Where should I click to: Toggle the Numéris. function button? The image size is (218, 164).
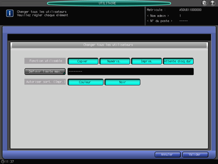pyautogui.click(x=115, y=61)
